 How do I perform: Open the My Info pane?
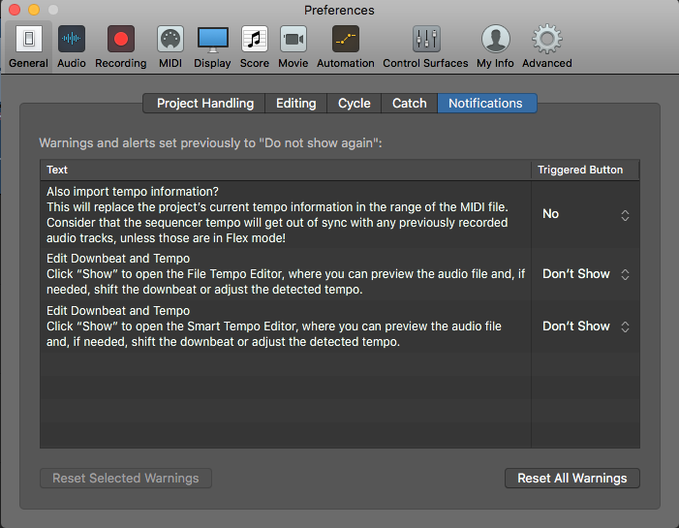click(x=496, y=47)
